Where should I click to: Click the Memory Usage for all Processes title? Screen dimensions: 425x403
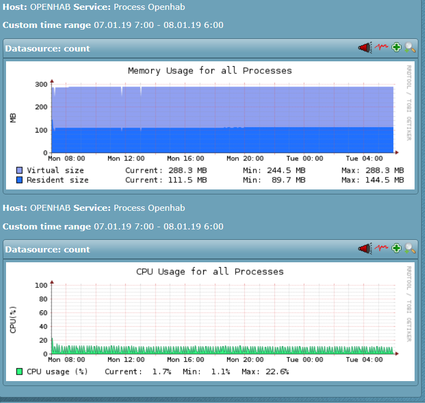click(210, 71)
